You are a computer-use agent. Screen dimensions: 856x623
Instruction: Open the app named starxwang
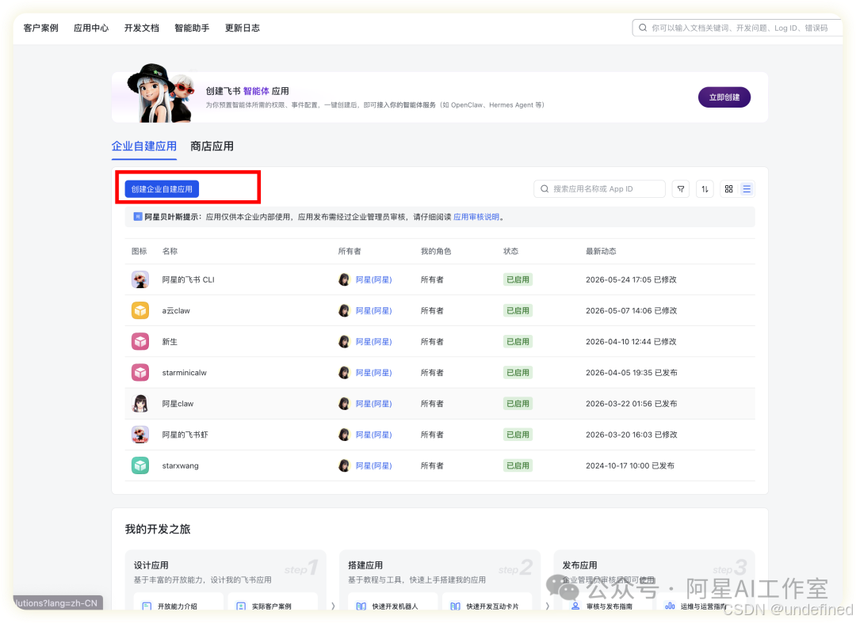(180, 466)
